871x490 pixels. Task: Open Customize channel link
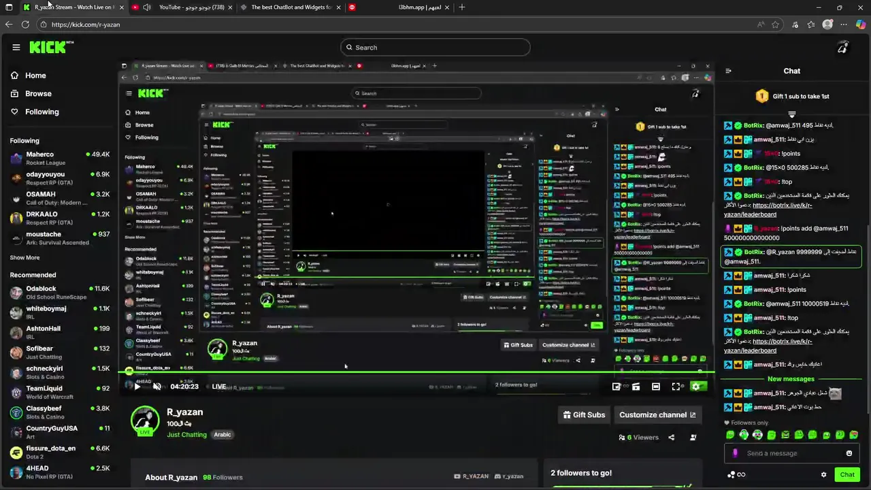coord(657,414)
